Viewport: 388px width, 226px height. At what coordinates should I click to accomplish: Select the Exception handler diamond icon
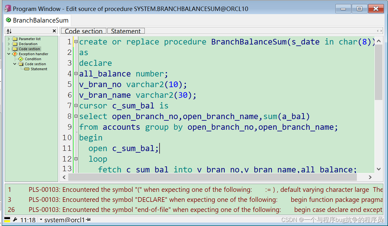[14, 54]
